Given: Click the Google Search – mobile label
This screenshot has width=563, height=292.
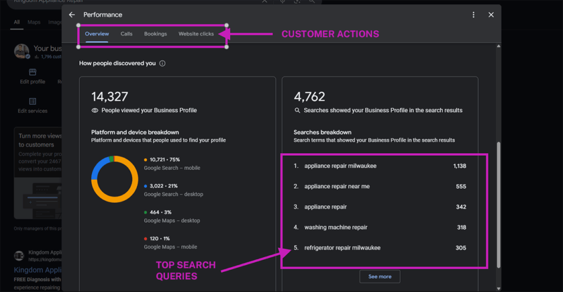Looking at the screenshot, I should (172, 167).
